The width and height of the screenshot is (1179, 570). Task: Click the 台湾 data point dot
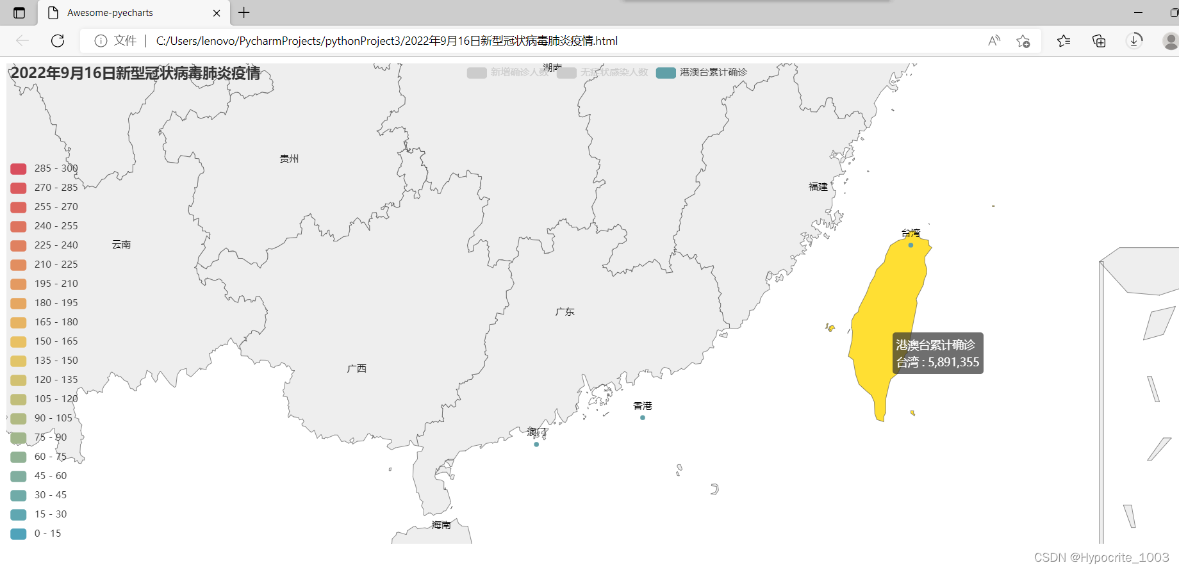(x=911, y=245)
